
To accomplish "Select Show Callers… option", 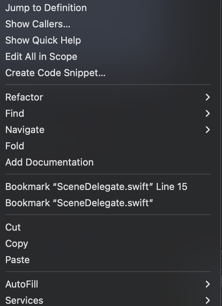I will click(38, 24).
